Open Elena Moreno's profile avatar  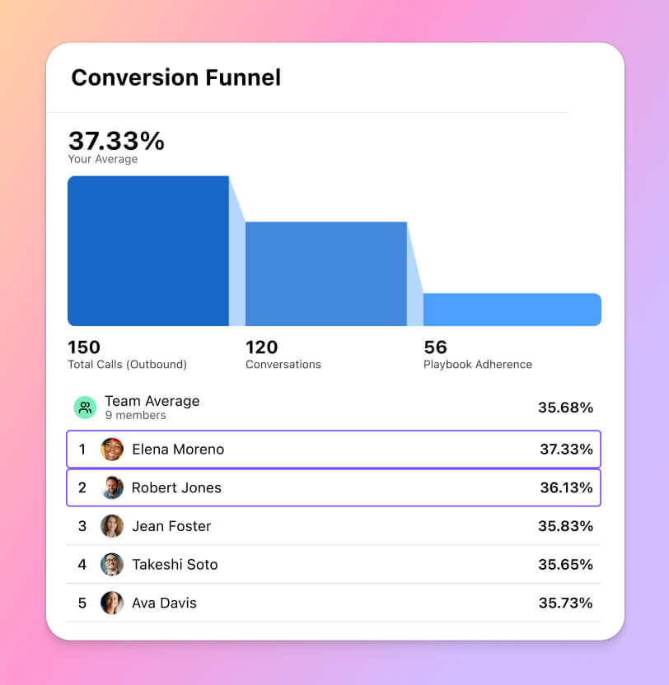click(x=112, y=450)
